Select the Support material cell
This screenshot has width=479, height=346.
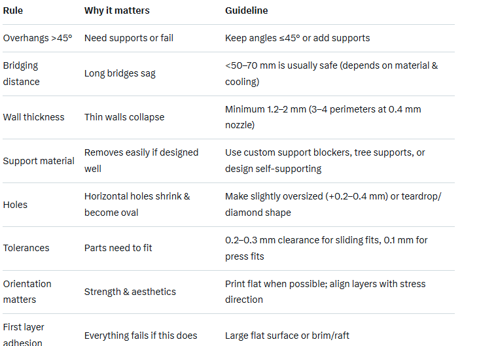pyautogui.click(x=39, y=161)
